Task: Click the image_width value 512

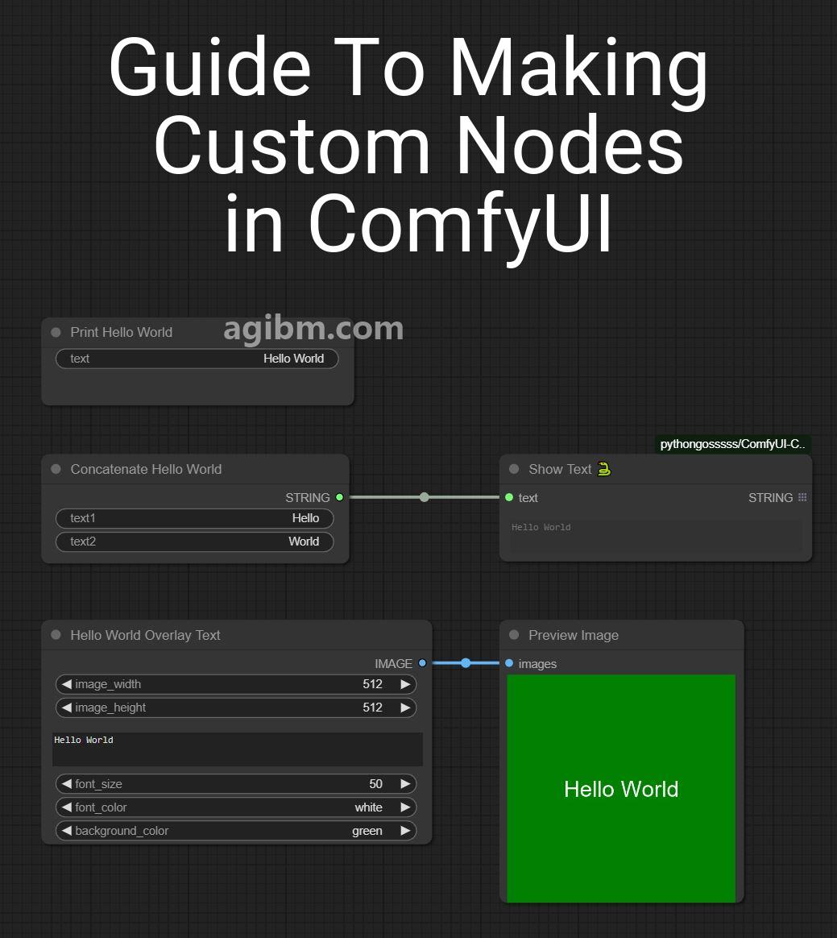Action: tap(372, 684)
